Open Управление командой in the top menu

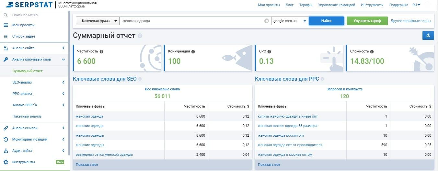tap(337, 5)
